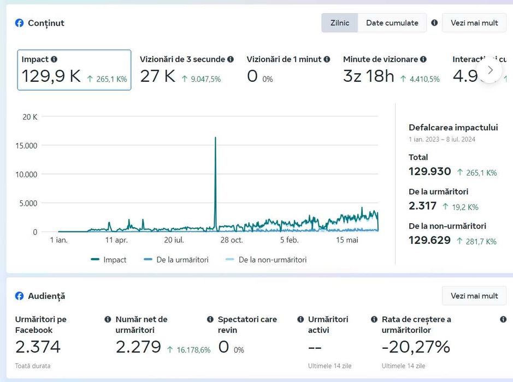513x382 pixels.
Task: Show more metrics with right chevron arrow
Action: [x=490, y=70]
